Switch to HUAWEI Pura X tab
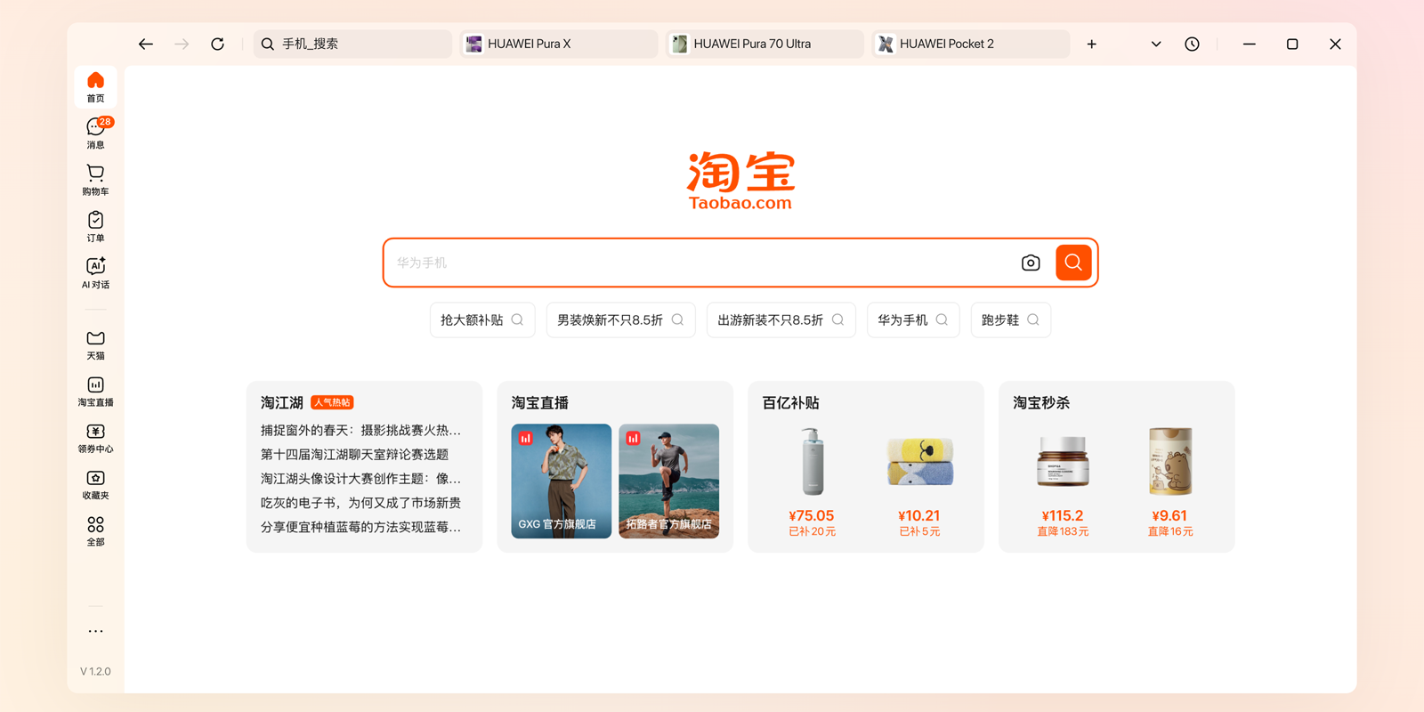The width and height of the screenshot is (1424, 712). click(559, 44)
